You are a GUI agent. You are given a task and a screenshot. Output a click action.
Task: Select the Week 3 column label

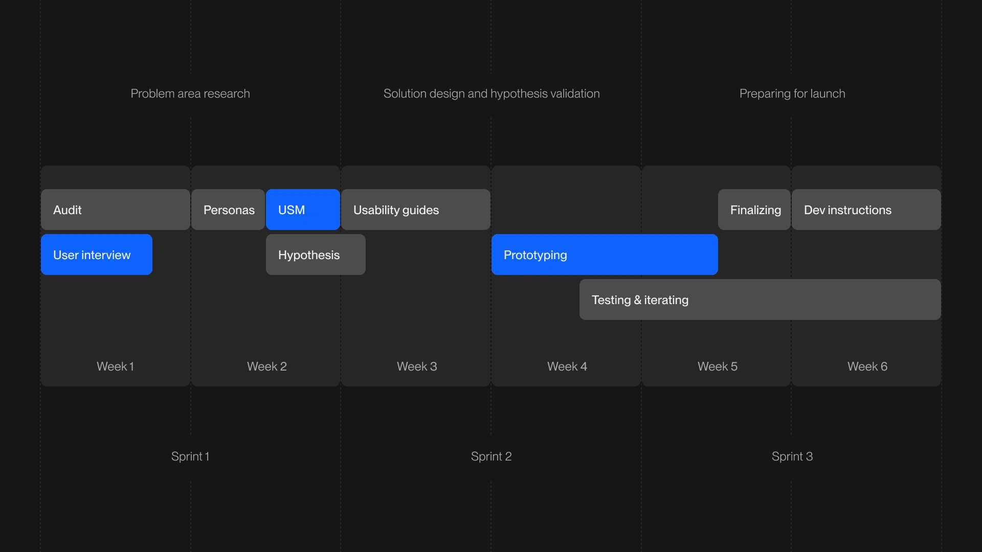(x=417, y=366)
